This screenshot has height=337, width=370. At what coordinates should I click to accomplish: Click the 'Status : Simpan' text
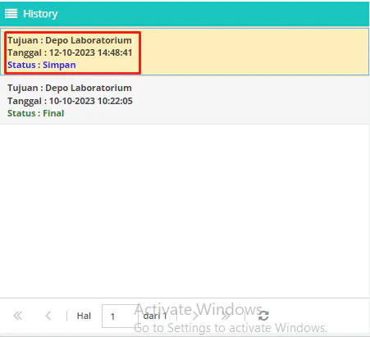pos(42,65)
